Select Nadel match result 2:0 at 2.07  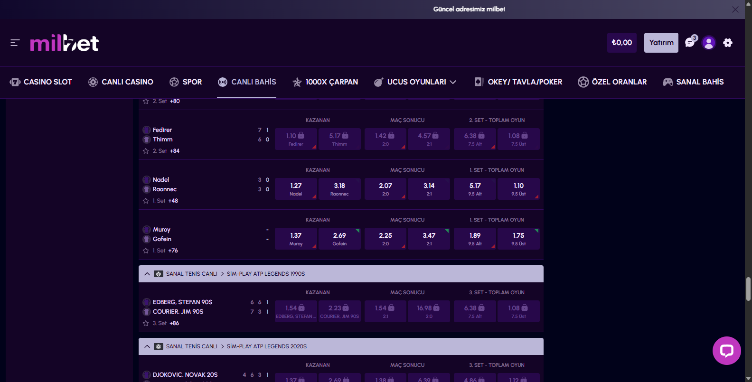pos(385,189)
